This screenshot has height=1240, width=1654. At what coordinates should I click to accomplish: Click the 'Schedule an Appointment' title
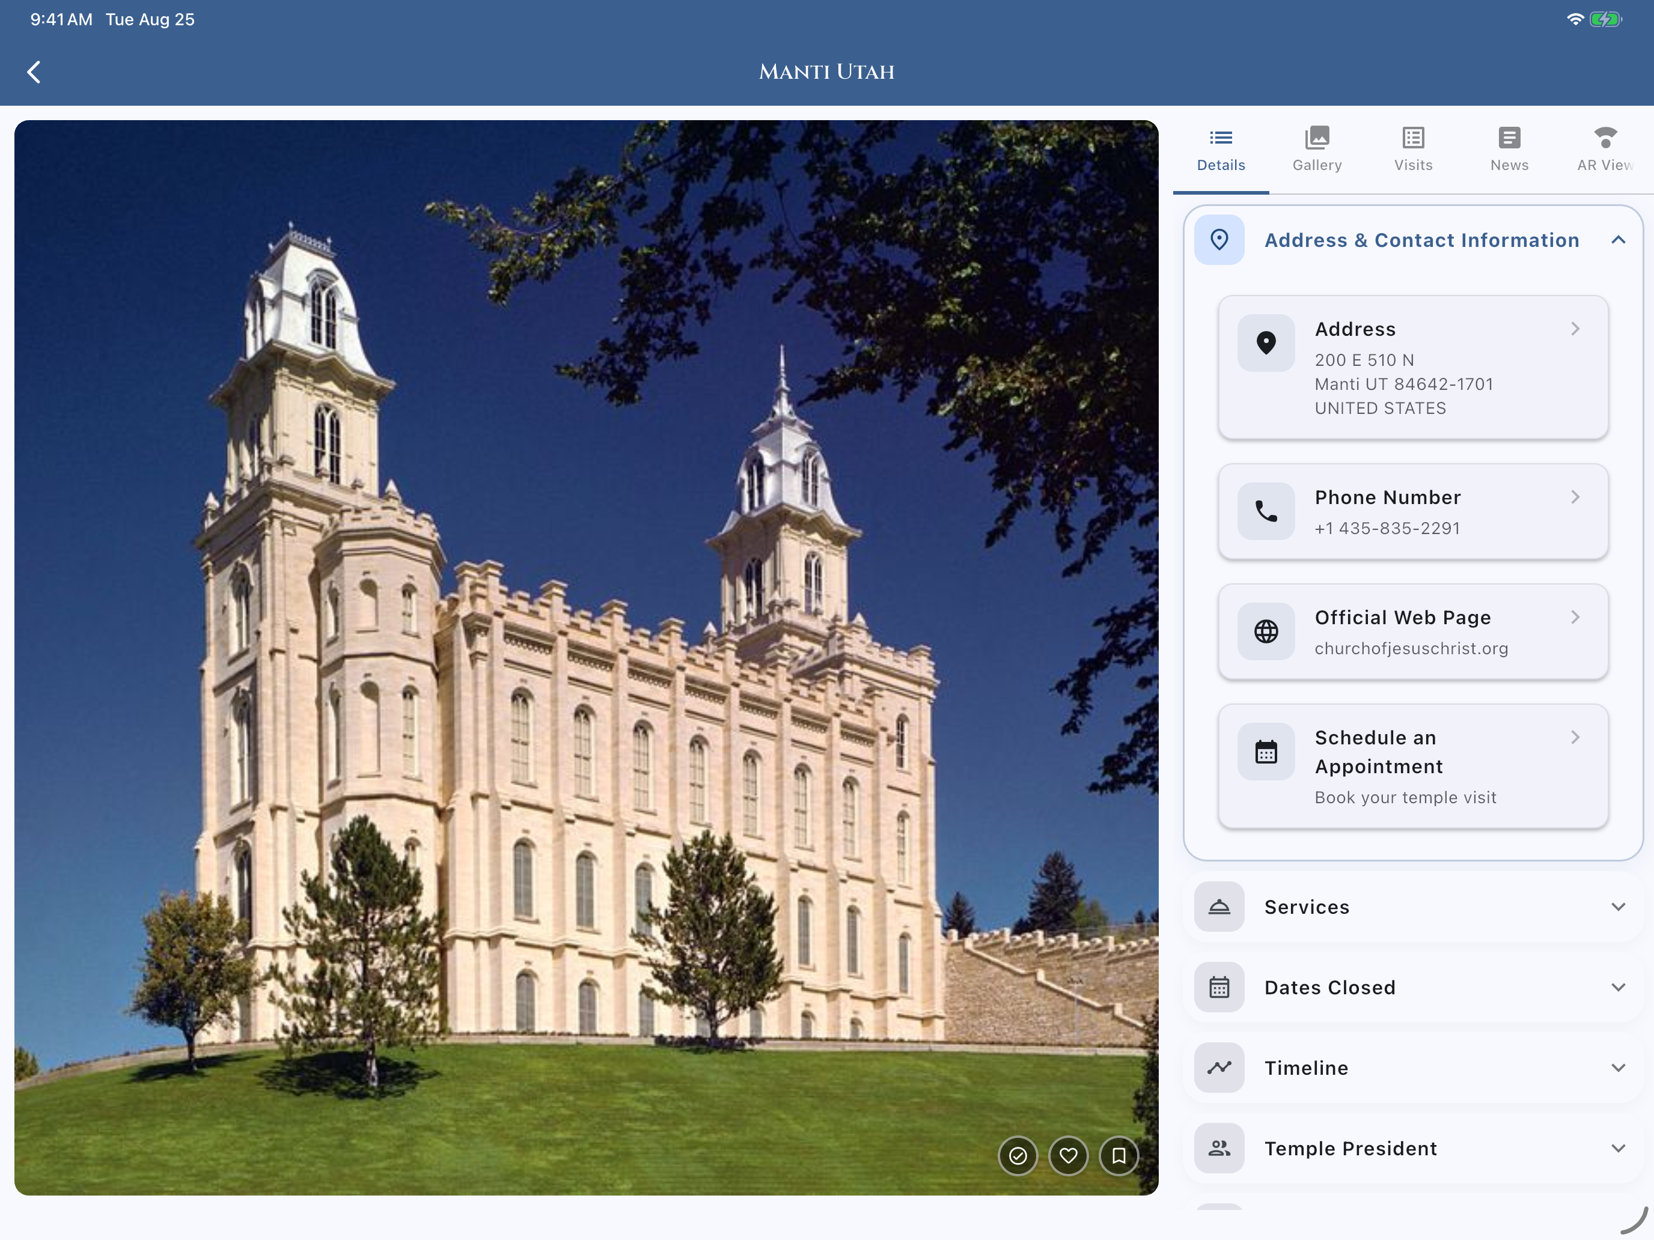tap(1379, 752)
